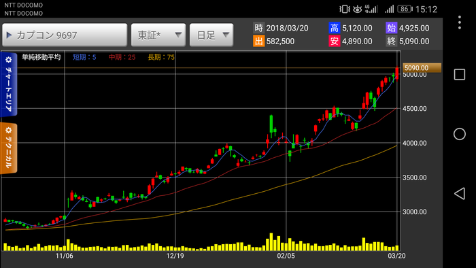476x268 pixels.
Task: Open the 東証* market dropdown
Action: (x=158, y=35)
